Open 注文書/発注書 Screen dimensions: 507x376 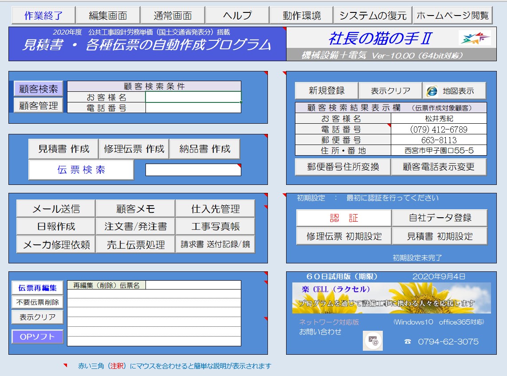135,226
